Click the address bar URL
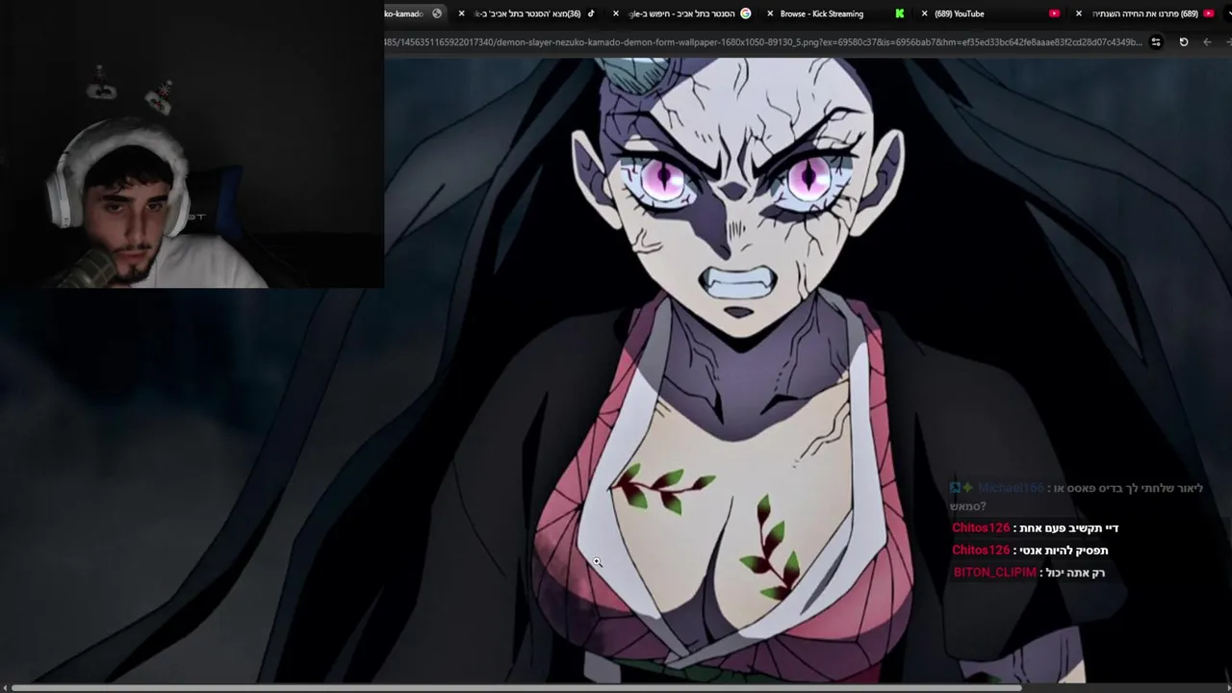 point(763,42)
